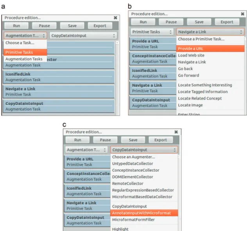Open the Augmentation T... dropdown in window c

[x=86, y=150]
